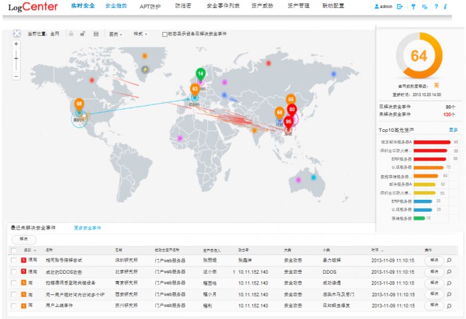The width and height of the screenshot is (466, 319).
Task: Select the green map pin labeled 14
Action: [200, 75]
